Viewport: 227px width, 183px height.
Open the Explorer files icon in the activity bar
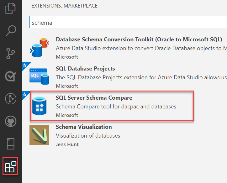coord(10,8)
